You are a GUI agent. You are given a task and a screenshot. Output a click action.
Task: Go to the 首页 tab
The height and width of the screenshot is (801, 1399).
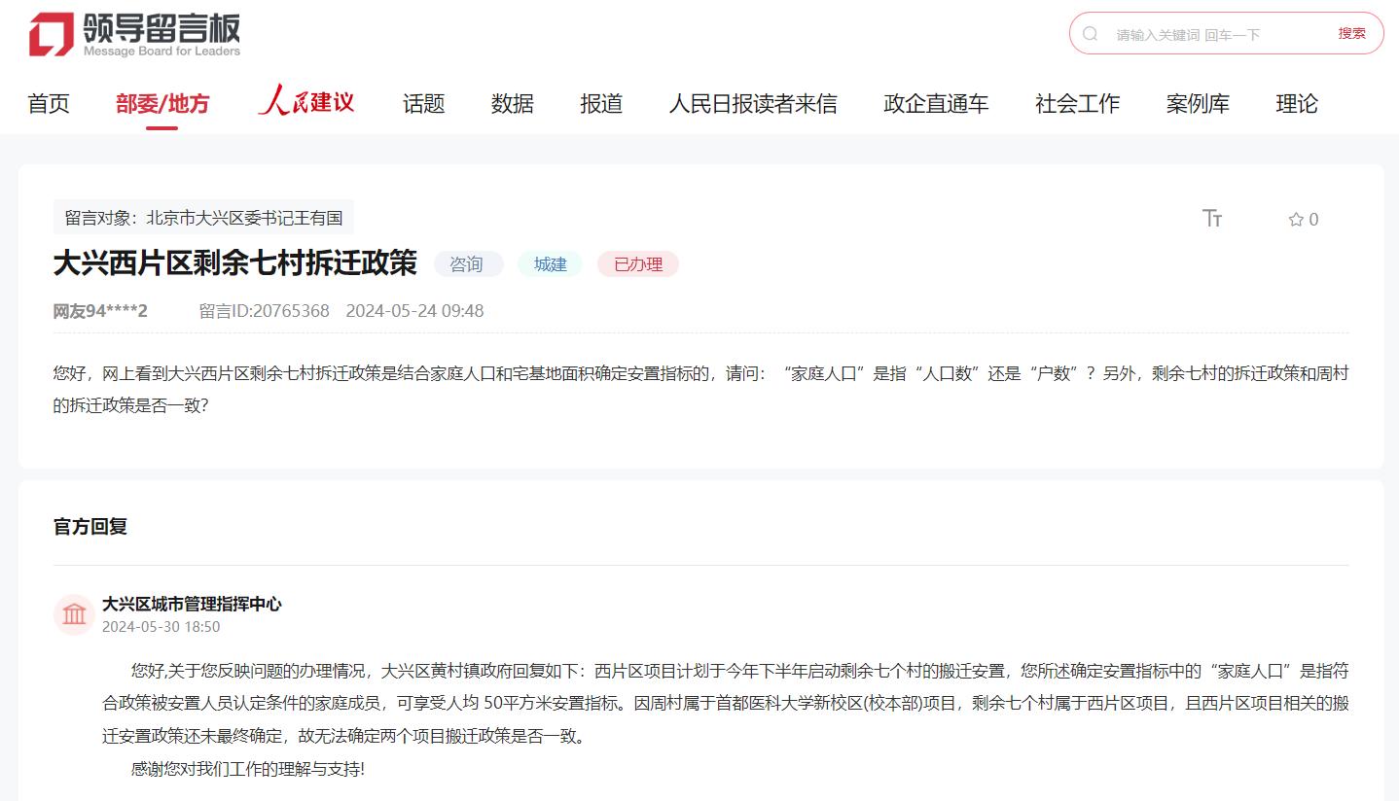[49, 104]
